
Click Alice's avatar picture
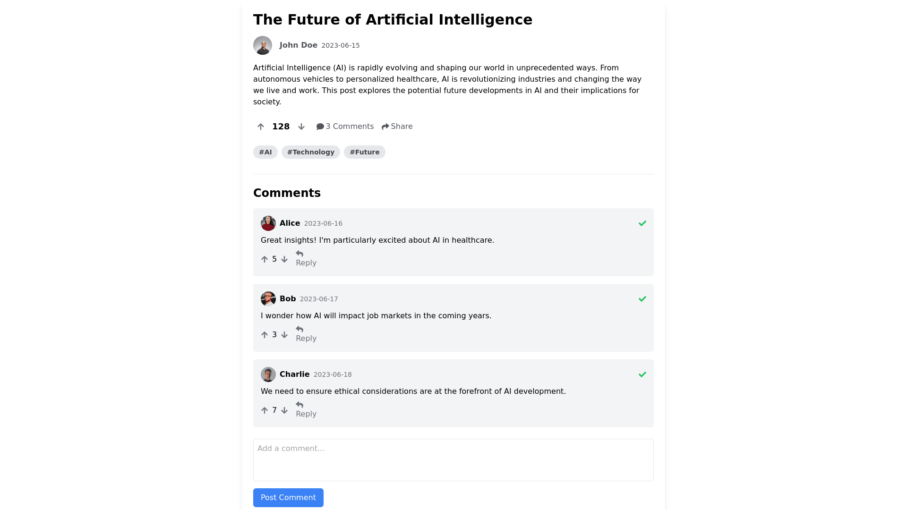click(x=268, y=223)
